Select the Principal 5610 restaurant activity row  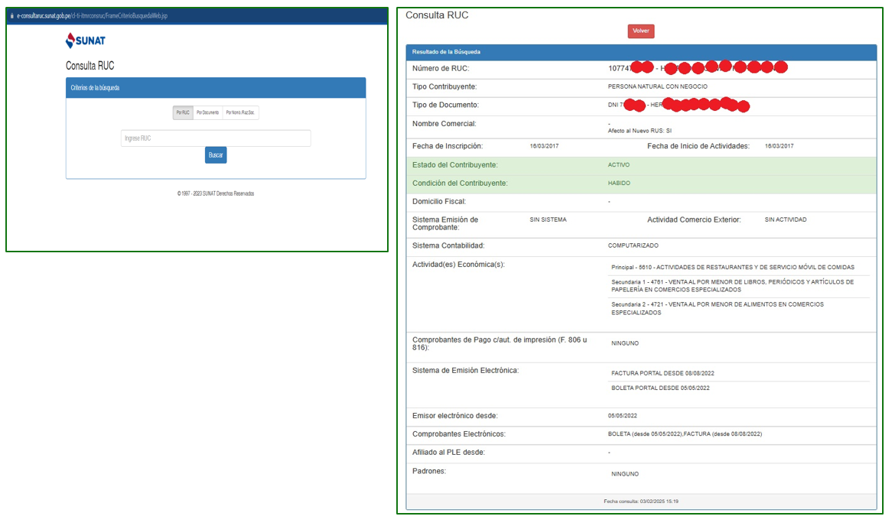coord(732,268)
